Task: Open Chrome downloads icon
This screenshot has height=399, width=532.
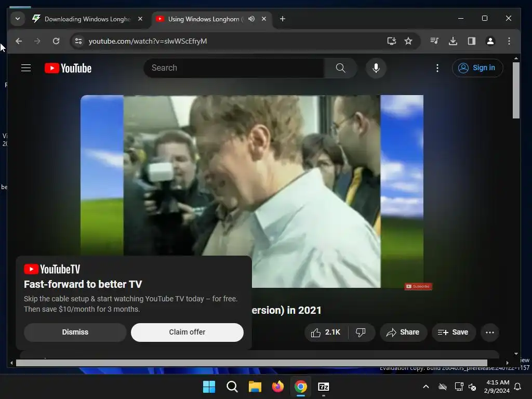Action: 453,41
